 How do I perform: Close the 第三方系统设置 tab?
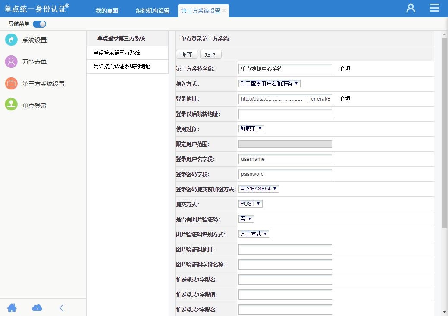click(x=224, y=11)
